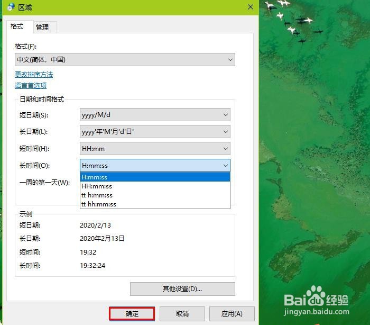Viewport: 370px width, 325px height.
Task: Open the 语言首选项 link
Action: coord(31,85)
